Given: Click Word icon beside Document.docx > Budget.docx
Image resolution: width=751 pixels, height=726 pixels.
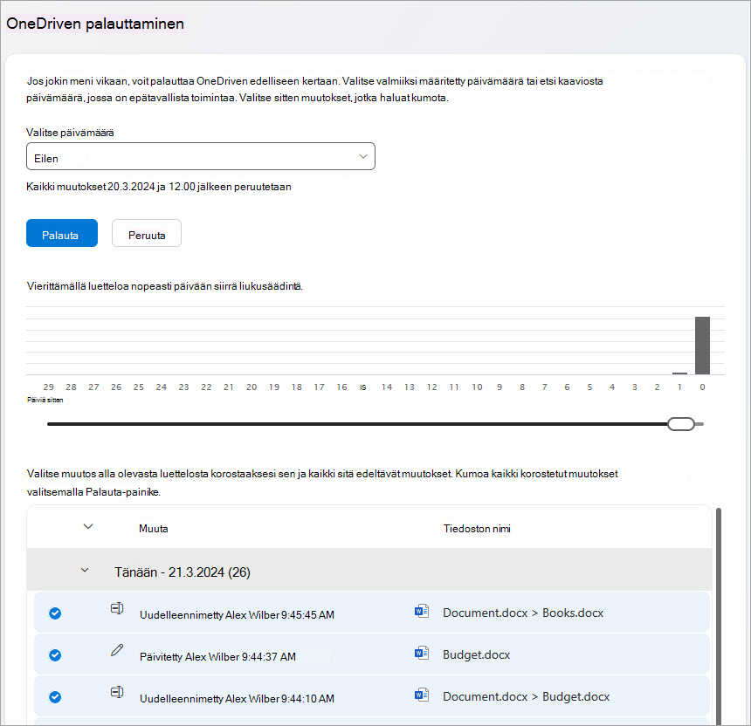Looking at the screenshot, I should click(x=422, y=695).
